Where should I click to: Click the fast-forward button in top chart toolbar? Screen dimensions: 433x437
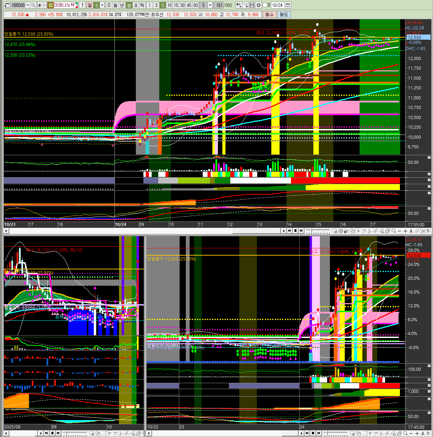tap(301, 231)
